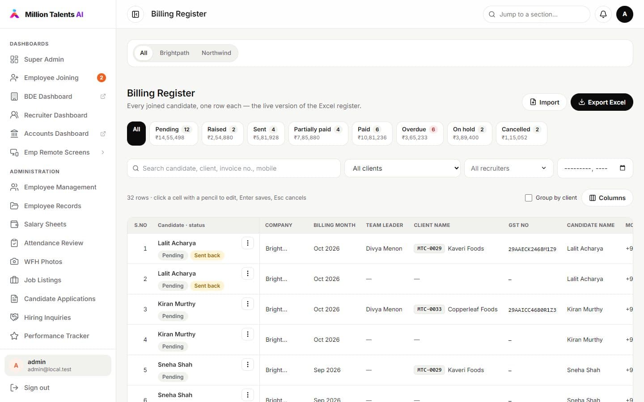Filter by Paid status chip
This screenshot has width=644, height=402.
(x=372, y=134)
